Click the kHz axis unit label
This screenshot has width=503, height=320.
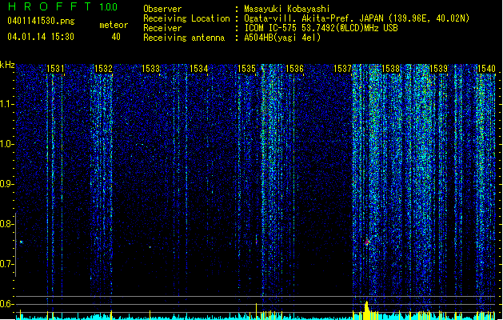click(x=7, y=65)
